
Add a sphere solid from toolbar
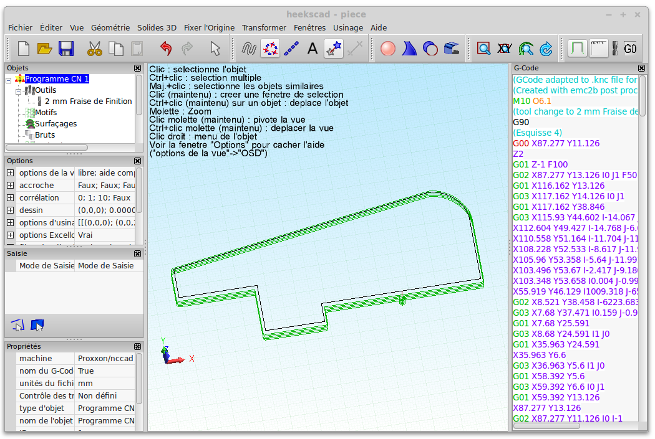388,49
